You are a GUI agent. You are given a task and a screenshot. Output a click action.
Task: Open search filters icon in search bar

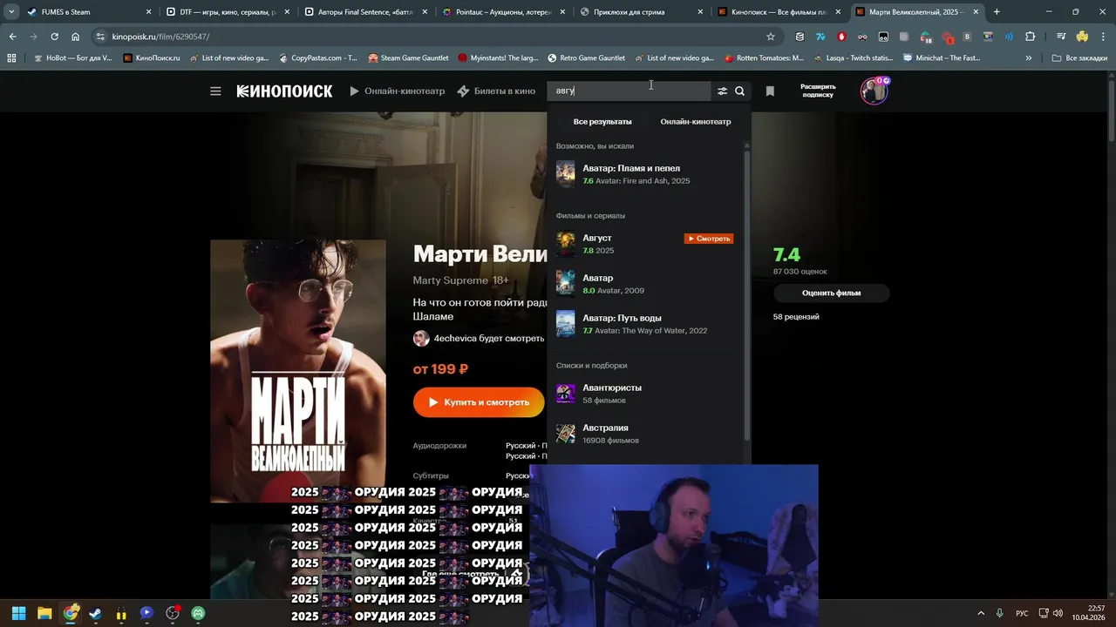pyautogui.click(x=722, y=91)
